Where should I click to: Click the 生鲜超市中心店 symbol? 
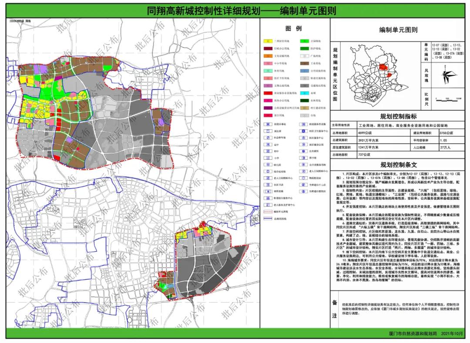tap(304, 185)
